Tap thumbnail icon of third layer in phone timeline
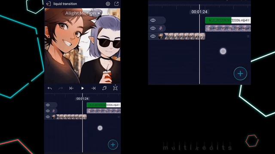The width and height of the screenshot is (275, 154). (54, 117)
